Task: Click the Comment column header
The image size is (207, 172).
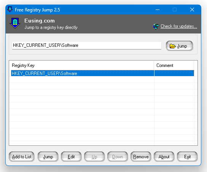Action: pos(174,65)
